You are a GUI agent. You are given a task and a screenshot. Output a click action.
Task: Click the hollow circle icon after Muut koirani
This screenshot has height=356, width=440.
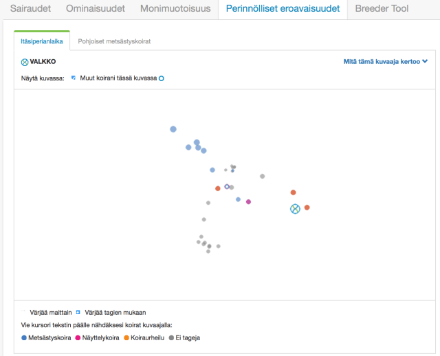tap(162, 78)
